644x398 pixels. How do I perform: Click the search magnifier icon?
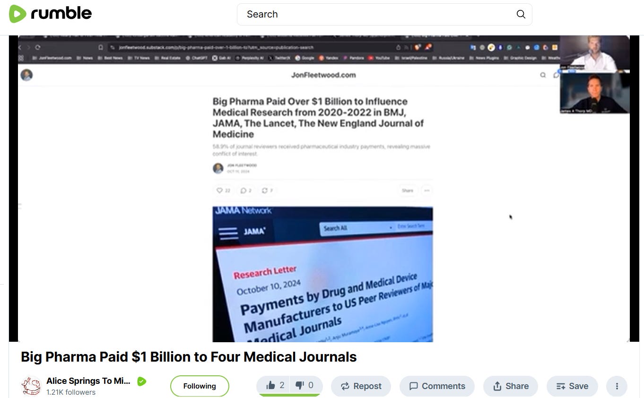[x=521, y=14]
